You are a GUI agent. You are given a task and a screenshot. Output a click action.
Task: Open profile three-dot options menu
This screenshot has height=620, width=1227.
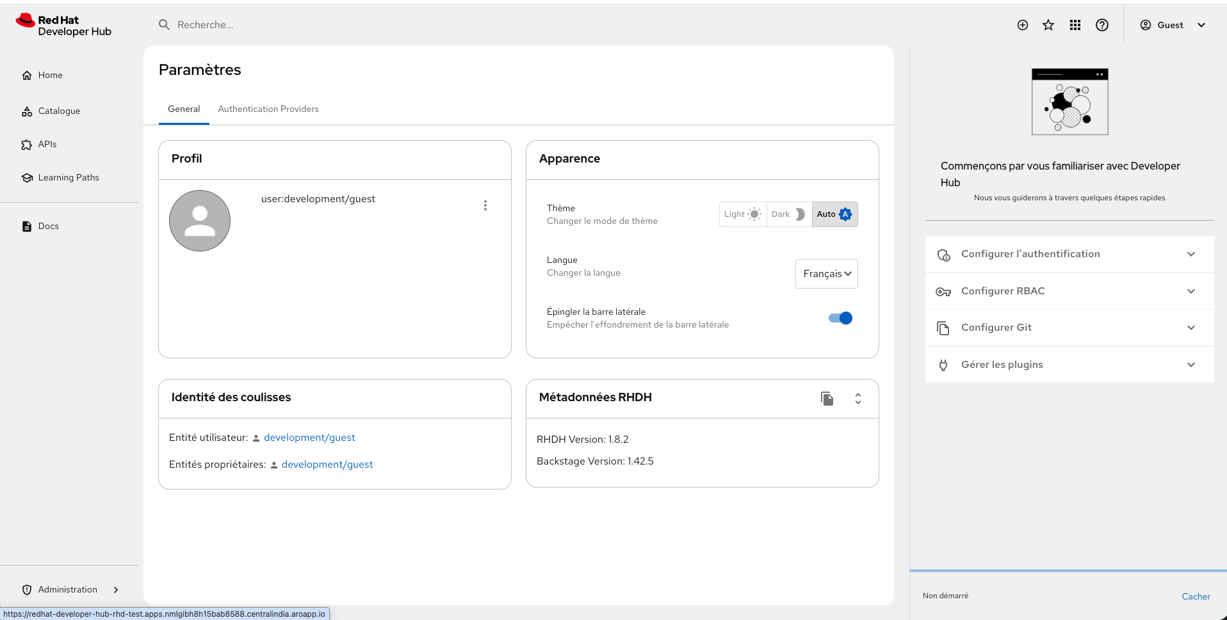pyautogui.click(x=485, y=205)
